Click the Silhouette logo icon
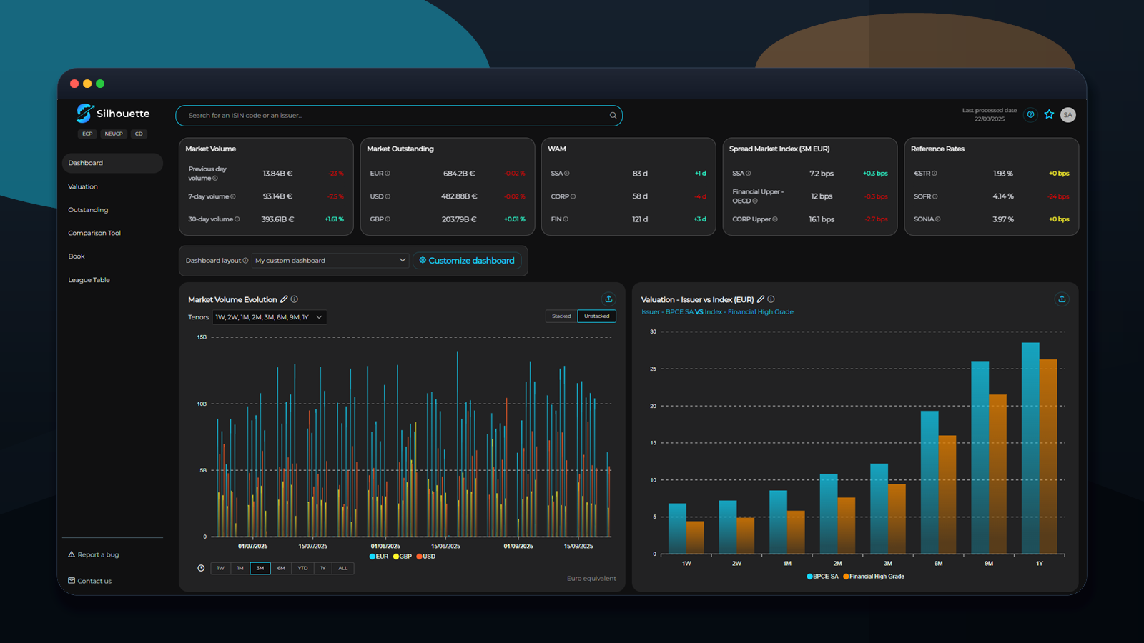The height and width of the screenshot is (643, 1144). [x=85, y=113]
